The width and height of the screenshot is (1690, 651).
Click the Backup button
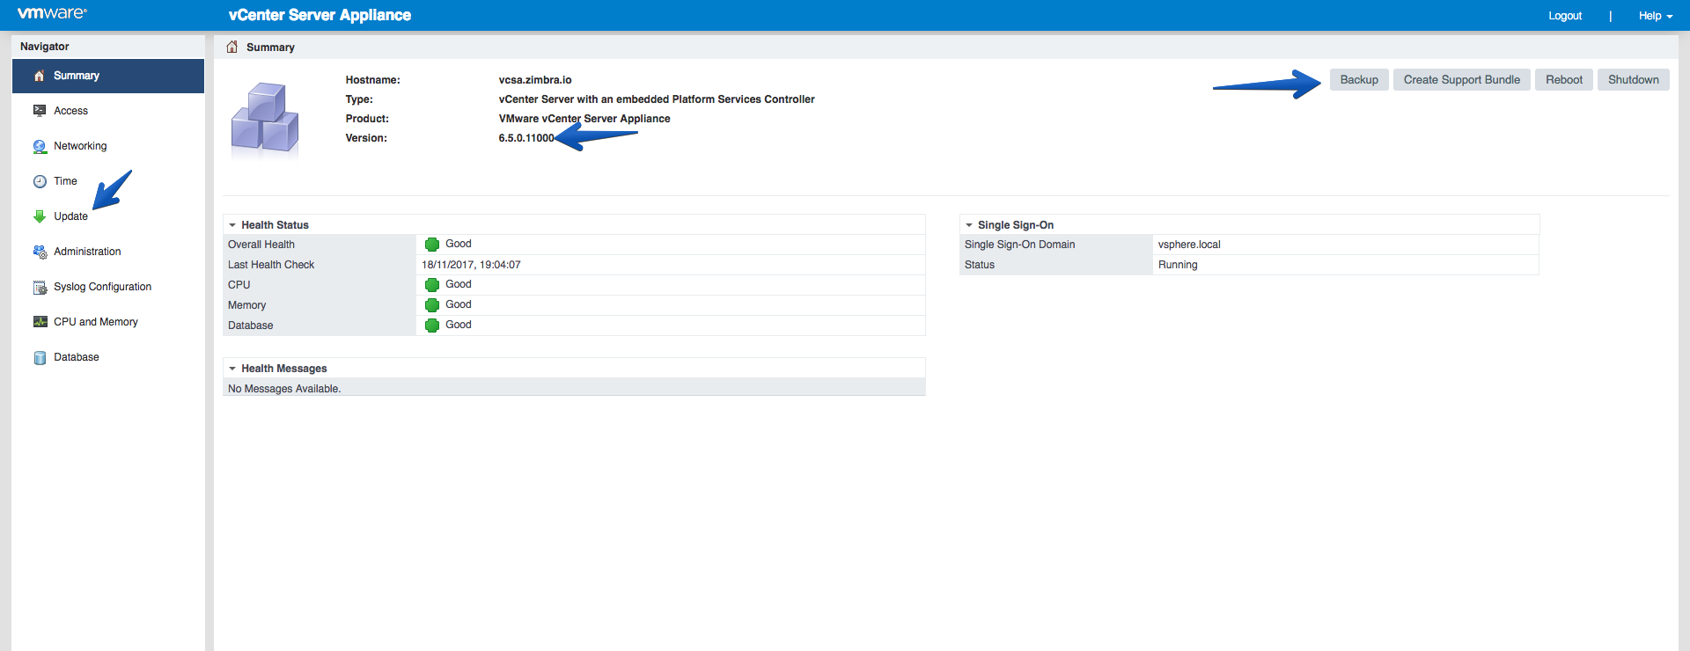coord(1359,80)
